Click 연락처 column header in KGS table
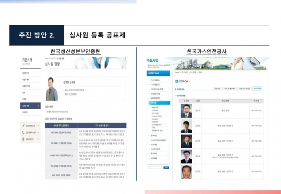Viewport: 281px width, 194px height. [x=256, y=101]
